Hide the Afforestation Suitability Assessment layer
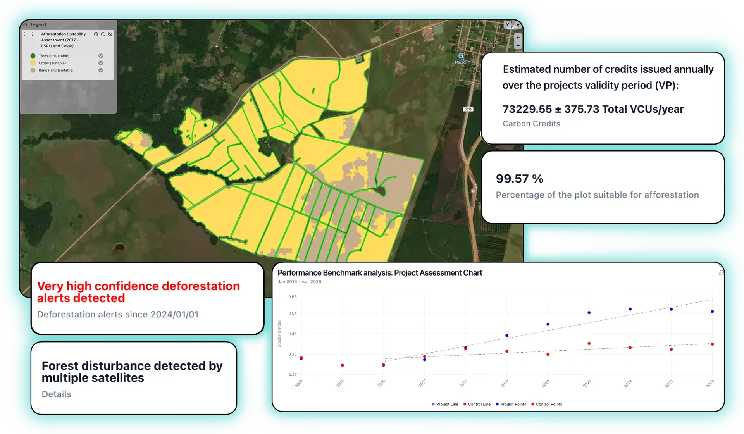 click(110, 34)
